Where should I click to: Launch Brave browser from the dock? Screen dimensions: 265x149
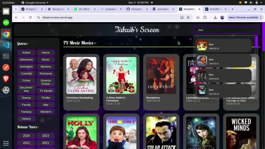pyautogui.click(x=6, y=79)
